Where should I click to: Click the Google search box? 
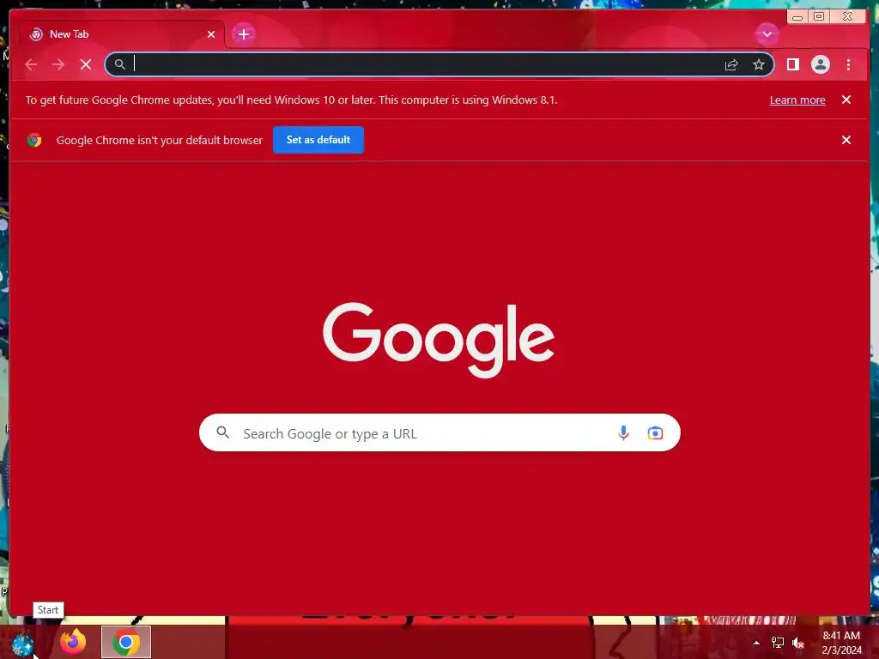coord(439,432)
